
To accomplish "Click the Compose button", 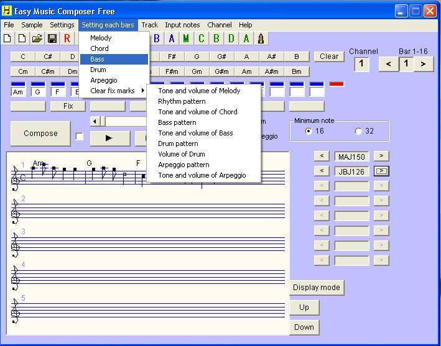I will coord(40,134).
